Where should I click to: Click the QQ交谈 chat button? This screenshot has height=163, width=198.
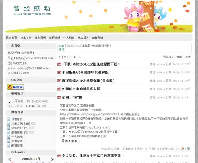coord(15,87)
